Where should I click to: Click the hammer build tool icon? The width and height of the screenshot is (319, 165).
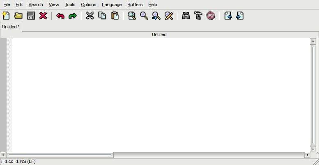(x=198, y=16)
